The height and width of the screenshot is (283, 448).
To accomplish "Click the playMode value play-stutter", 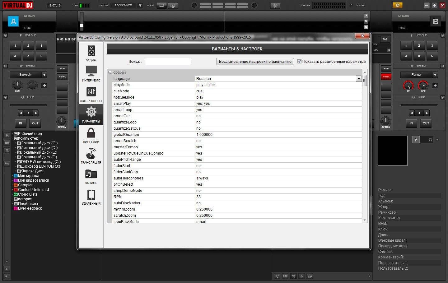I will coord(206,85).
